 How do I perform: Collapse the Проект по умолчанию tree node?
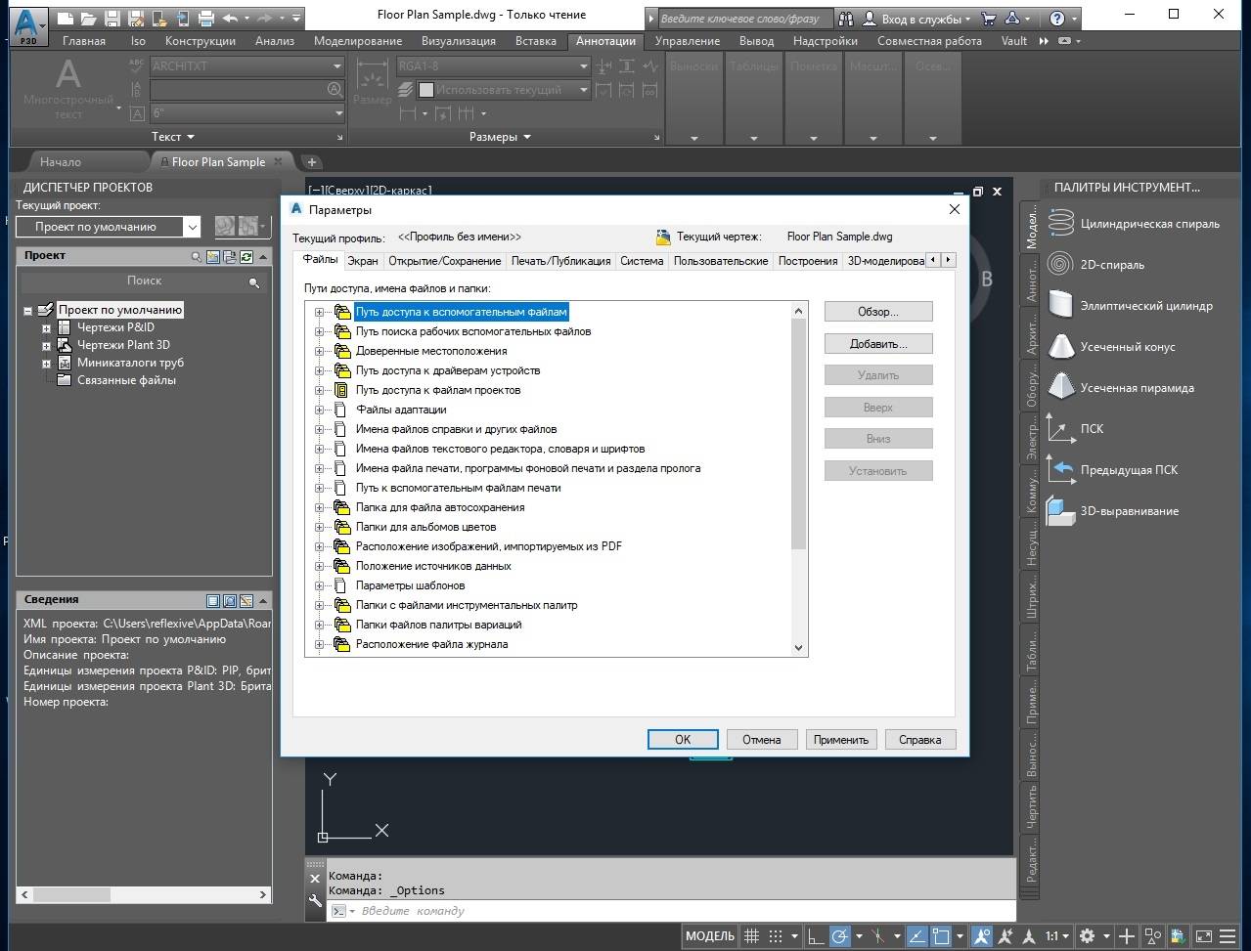(x=28, y=311)
